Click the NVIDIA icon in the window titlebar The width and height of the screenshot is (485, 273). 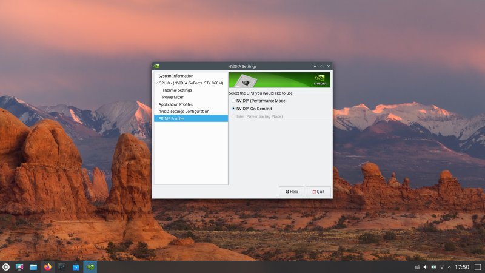(156, 66)
